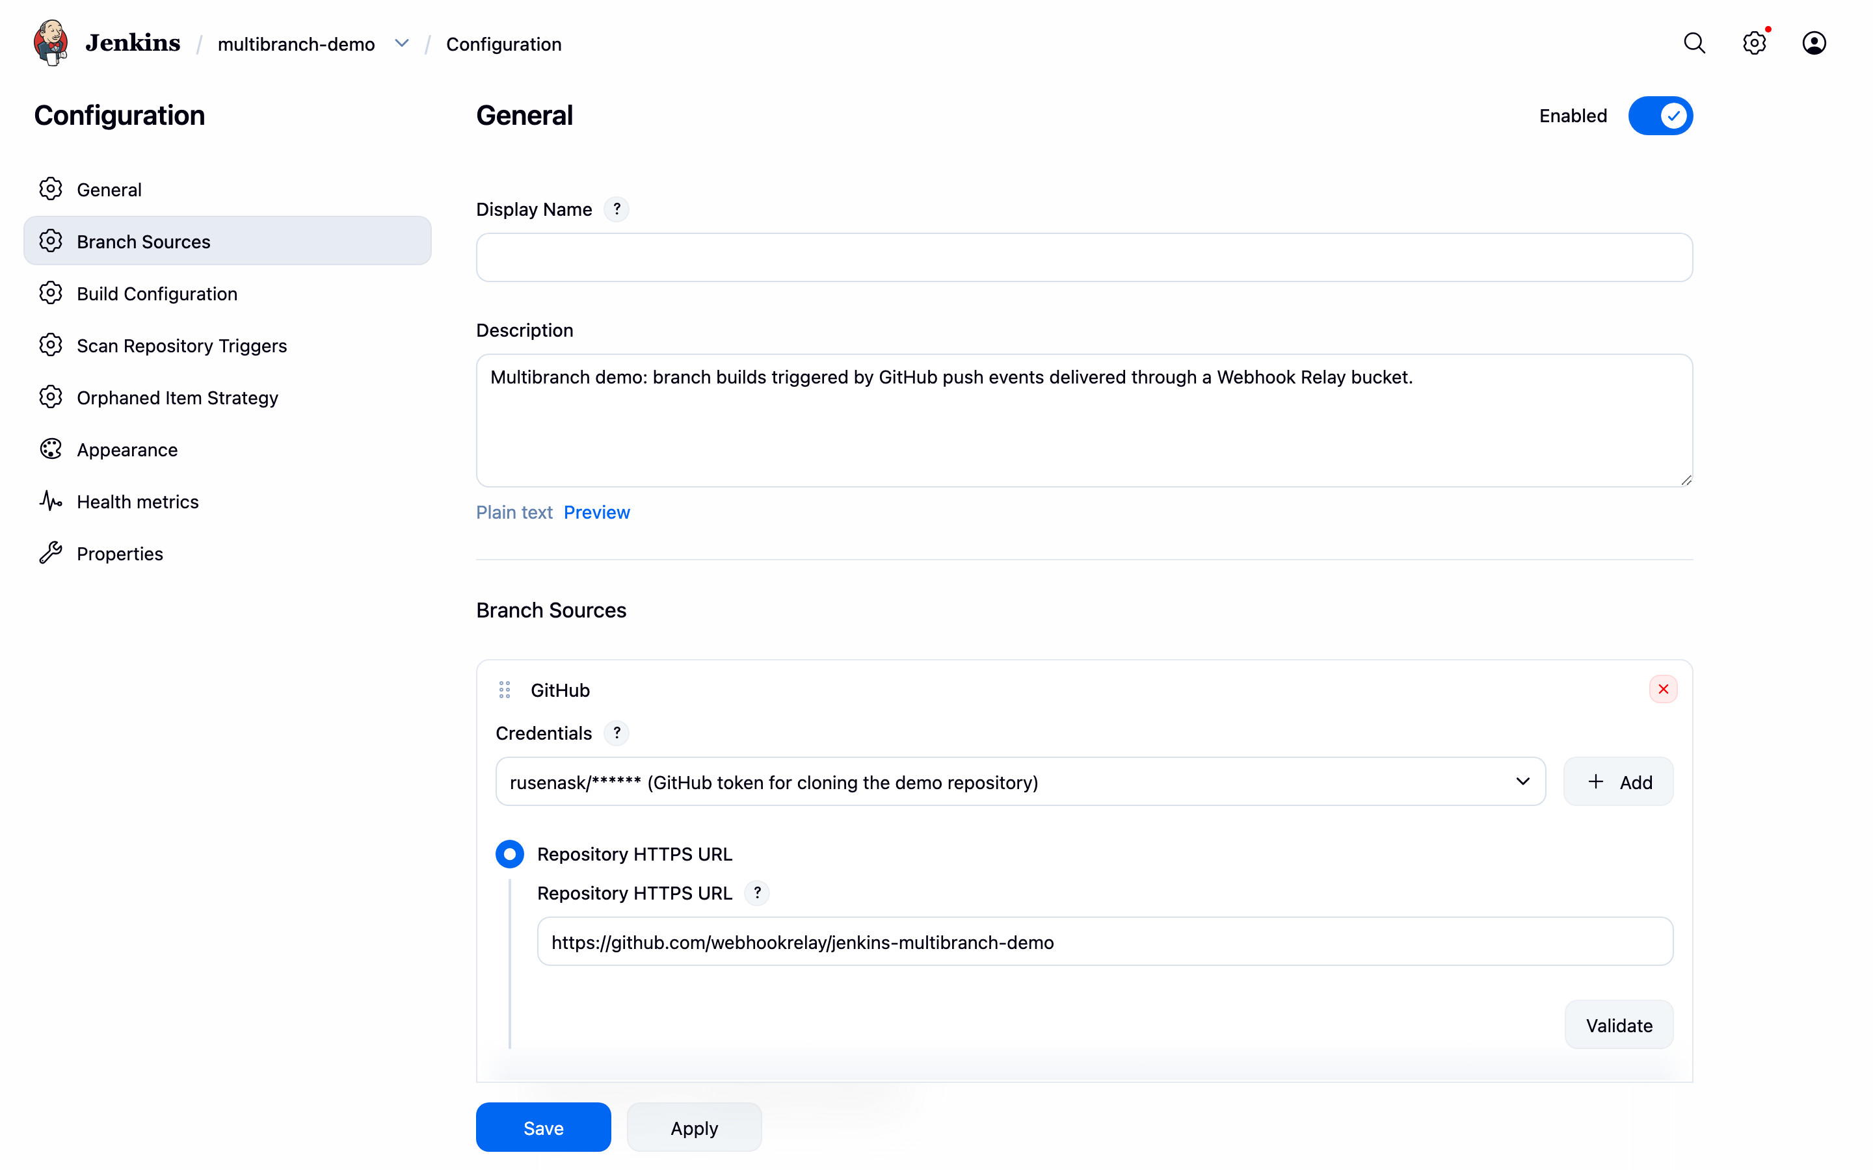Click the Jenkins home title
The height and width of the screenshot is (1170, 1873).
(133, 44)
